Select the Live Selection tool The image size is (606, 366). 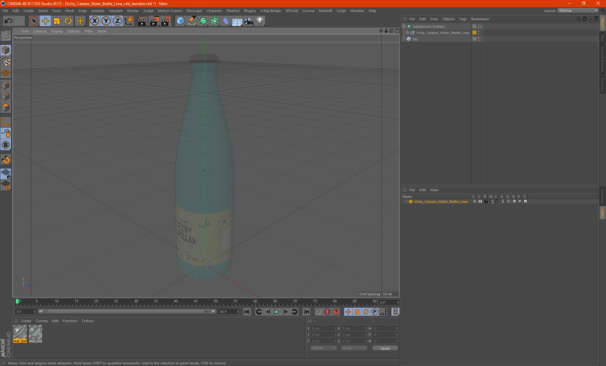tap(34, 21)
